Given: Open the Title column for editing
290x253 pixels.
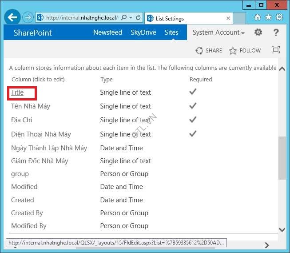Looking at the screenshot, I should [17, 92].
